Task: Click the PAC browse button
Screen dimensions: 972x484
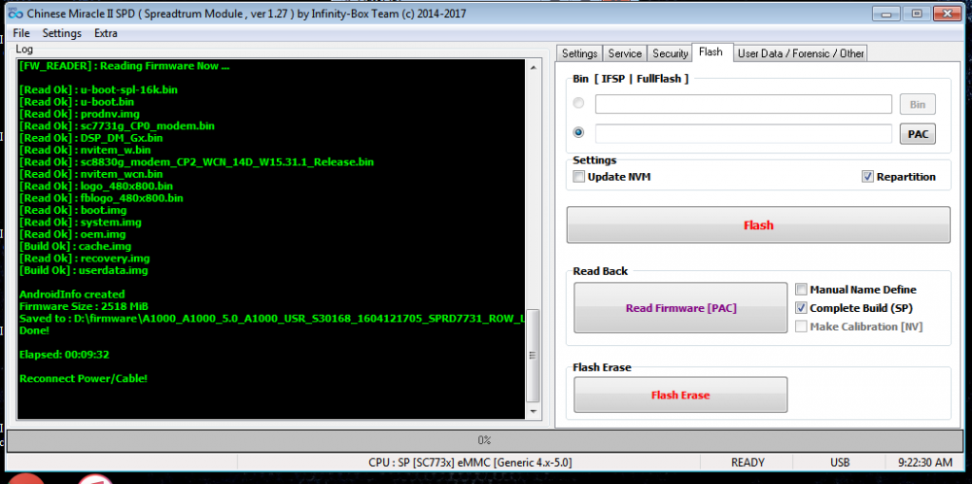Action: [x=918, y=133]
